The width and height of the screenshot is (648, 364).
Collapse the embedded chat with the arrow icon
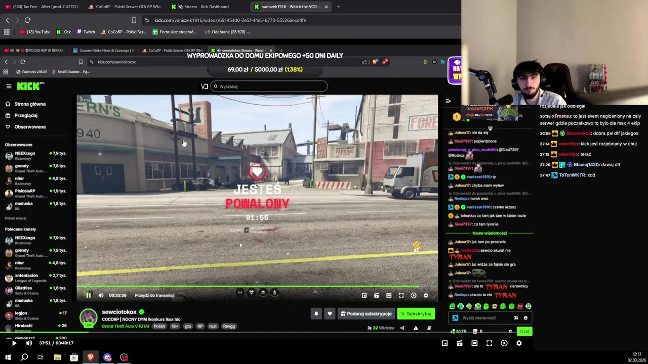[448, 101]
